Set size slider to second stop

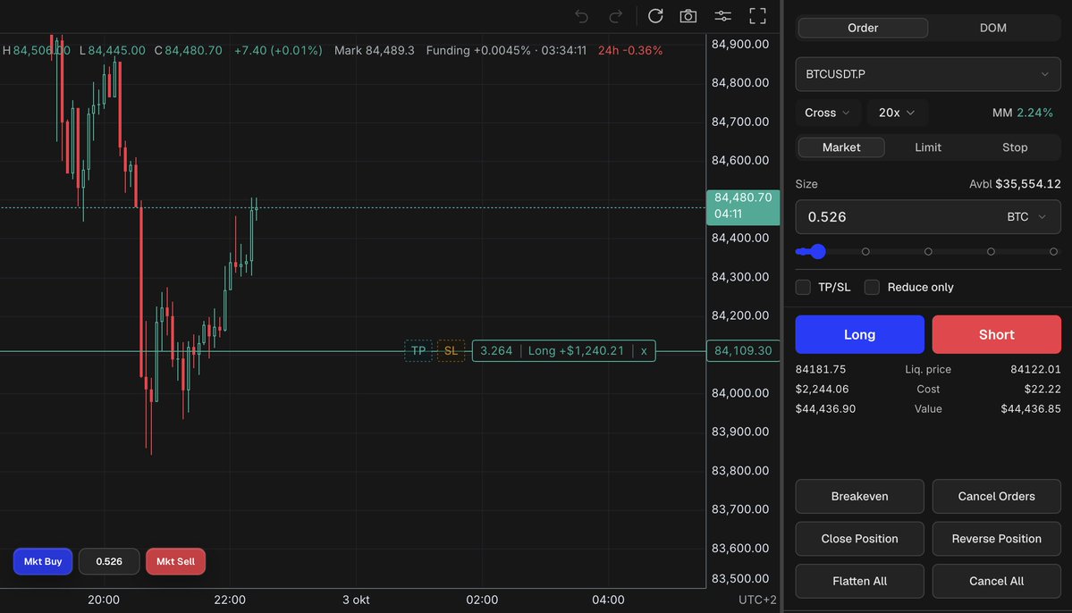pos(865,251)
